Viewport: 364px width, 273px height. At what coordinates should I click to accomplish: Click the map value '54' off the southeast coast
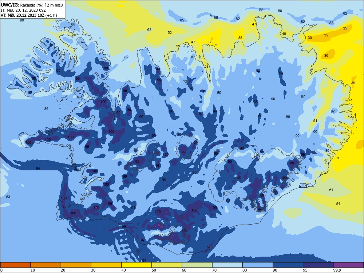[338, 204]
